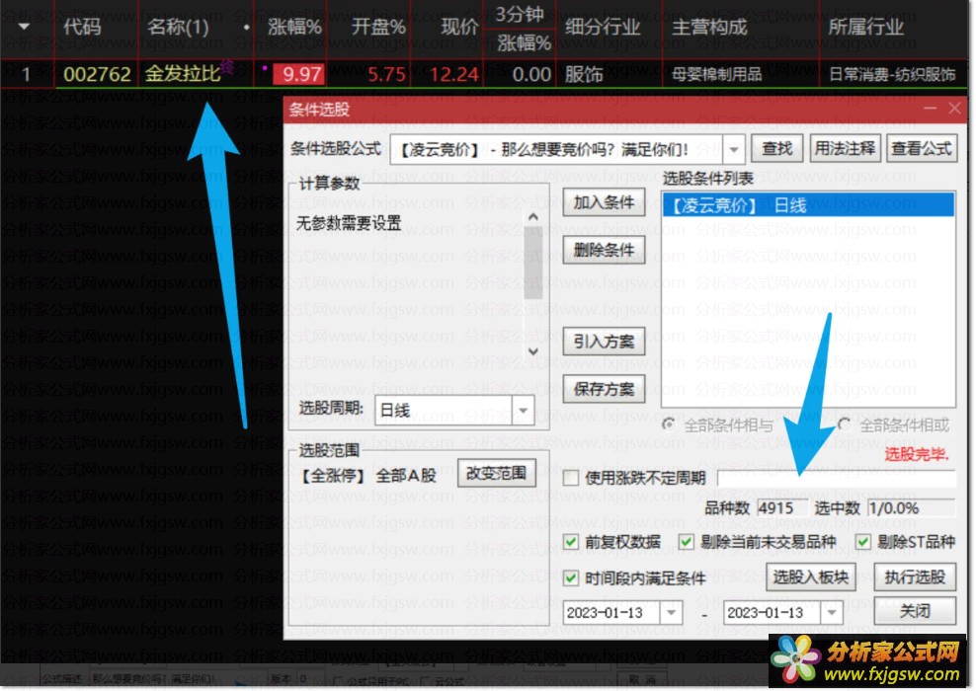Click up arrow of 计算参数 scrollbar
Screen dimensions: 976x691
(x=533, y=217)
